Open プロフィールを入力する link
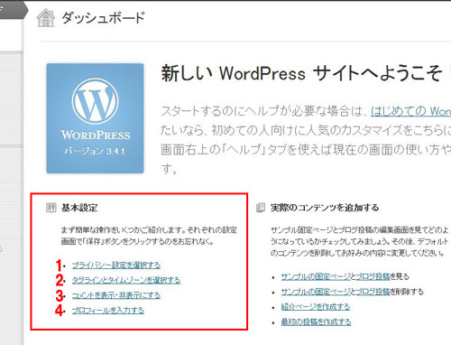This screenshot has height=345, width=451. click(x=108, y=311)
